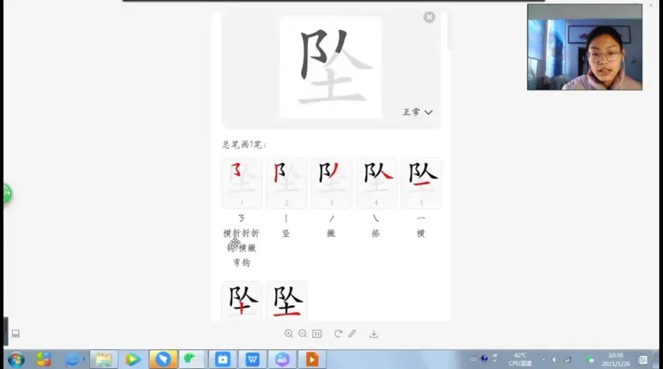
Task: Click the zoom in magnifier icon
Action: (x=289, y=333)
